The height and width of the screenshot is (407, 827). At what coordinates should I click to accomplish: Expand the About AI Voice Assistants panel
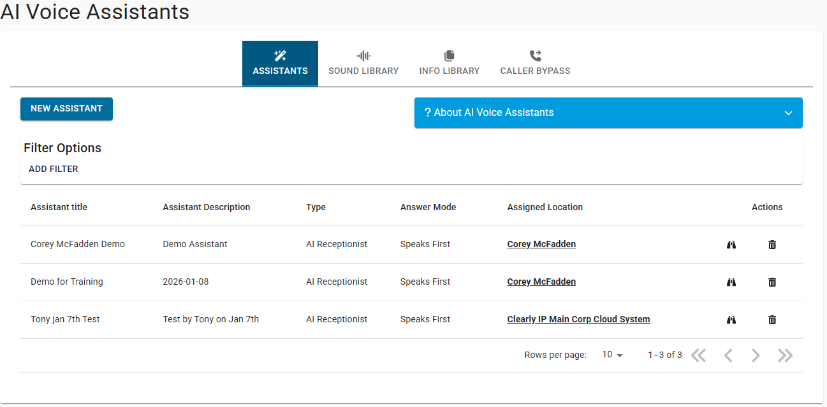pyautogui.click(x=608, y=113)
